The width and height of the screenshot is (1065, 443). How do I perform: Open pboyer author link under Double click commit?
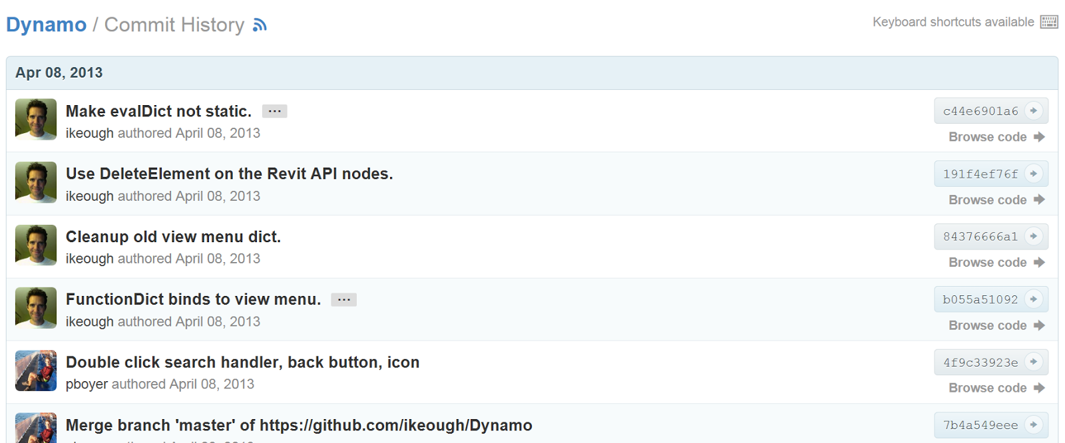pos(87,384)
